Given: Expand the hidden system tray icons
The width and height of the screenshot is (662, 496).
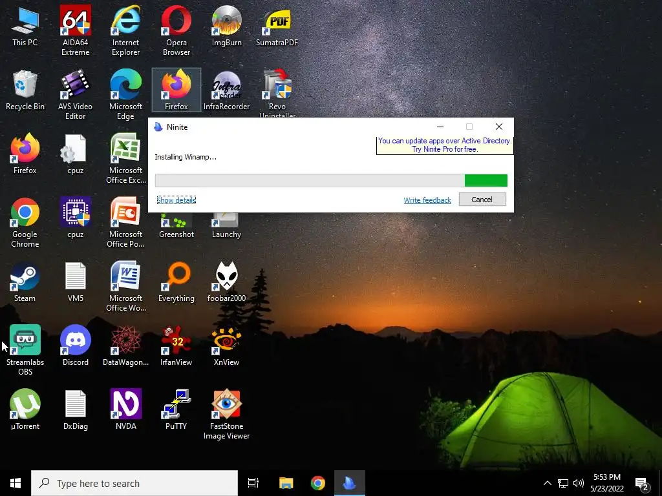Looking at the screenshot, I should [x=547, y=483].
